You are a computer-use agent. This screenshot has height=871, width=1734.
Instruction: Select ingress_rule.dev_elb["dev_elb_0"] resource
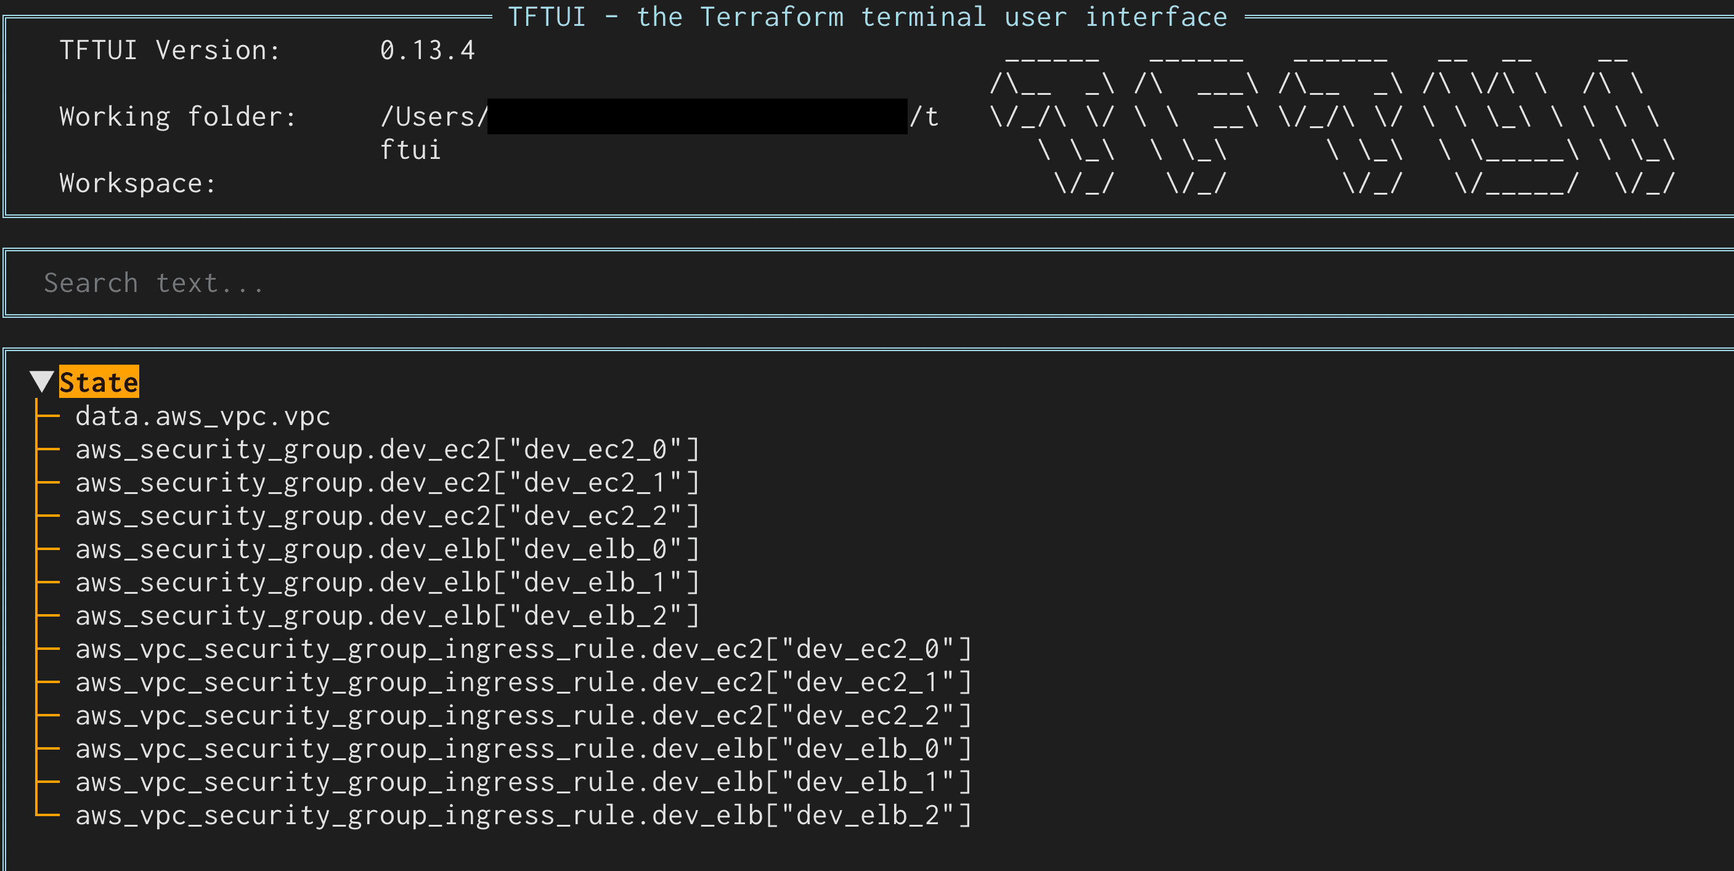coord(523,748)
